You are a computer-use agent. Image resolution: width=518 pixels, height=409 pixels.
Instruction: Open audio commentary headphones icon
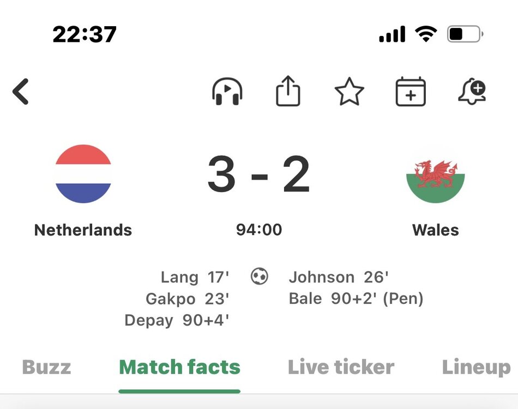click(227, 92)
